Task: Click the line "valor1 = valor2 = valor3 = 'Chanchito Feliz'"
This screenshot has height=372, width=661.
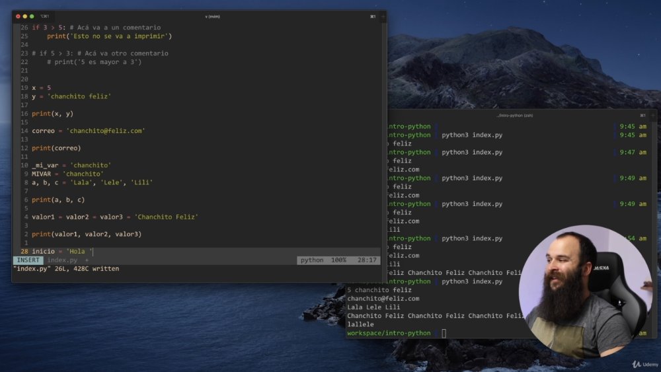Action: coord(115,217)
